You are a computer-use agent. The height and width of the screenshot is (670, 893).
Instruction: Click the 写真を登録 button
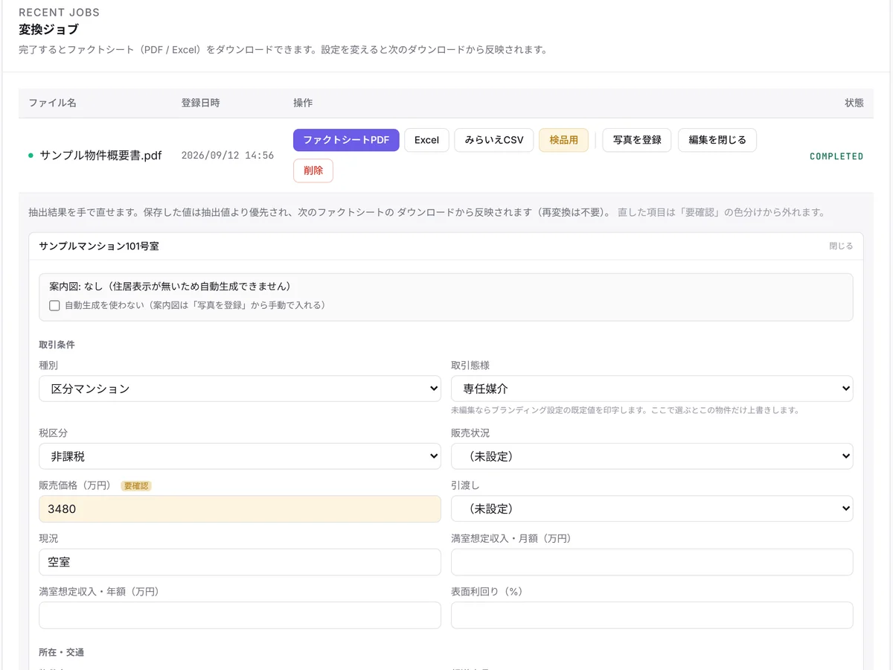(637, 140)
